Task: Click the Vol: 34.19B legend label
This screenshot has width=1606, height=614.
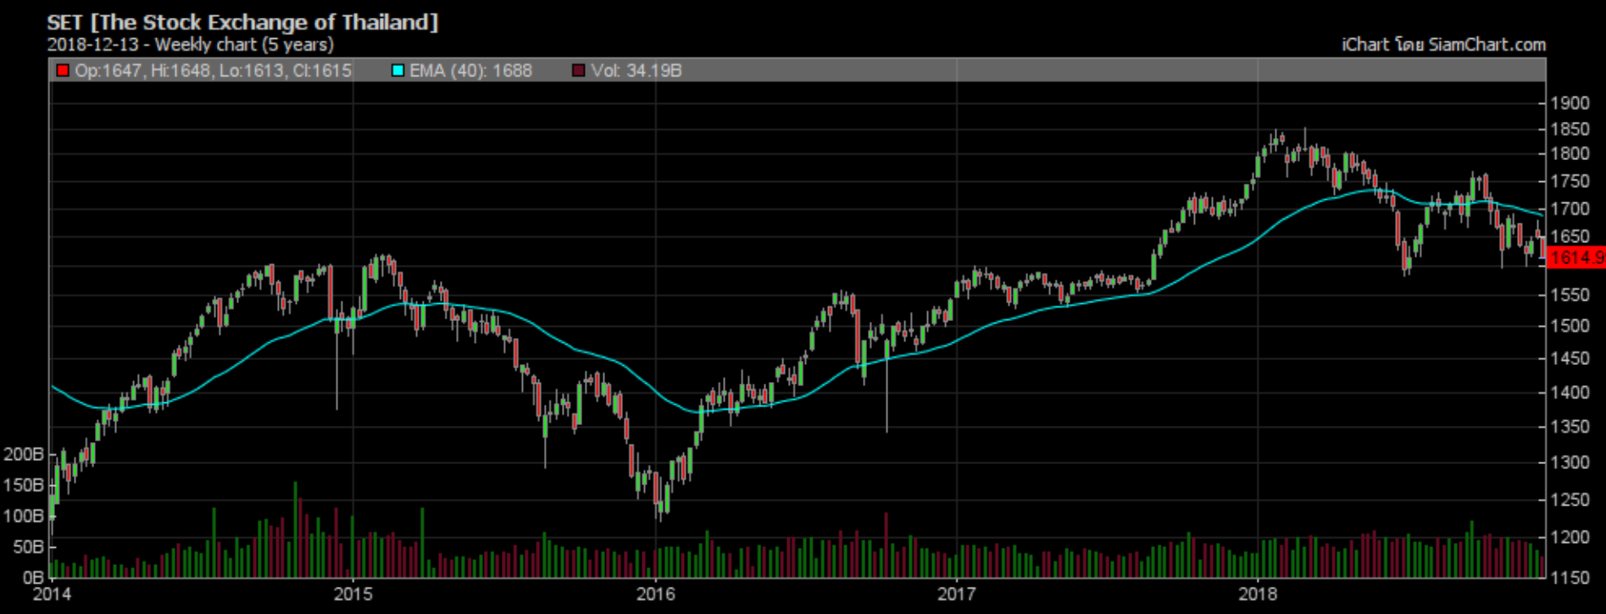Action: pos(636,70)
